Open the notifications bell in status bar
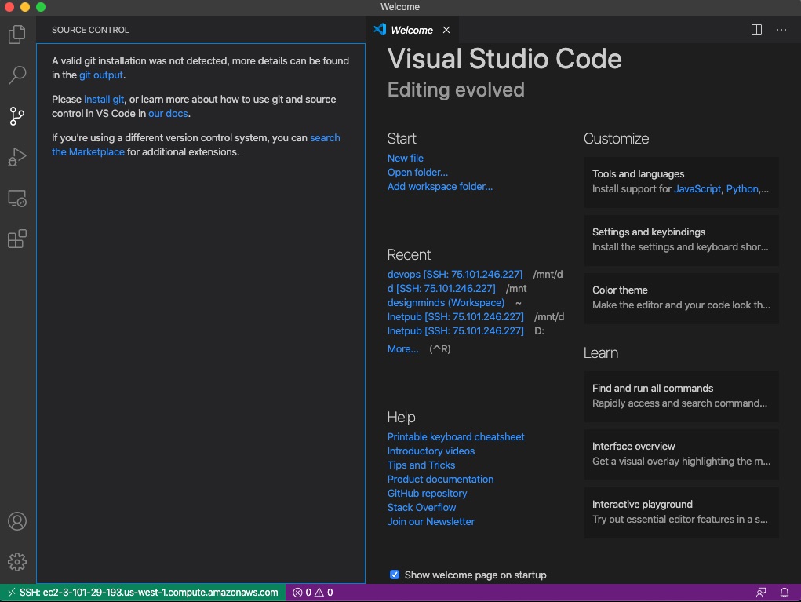Viewport: 801px width, 602px height. coord(784,593)
